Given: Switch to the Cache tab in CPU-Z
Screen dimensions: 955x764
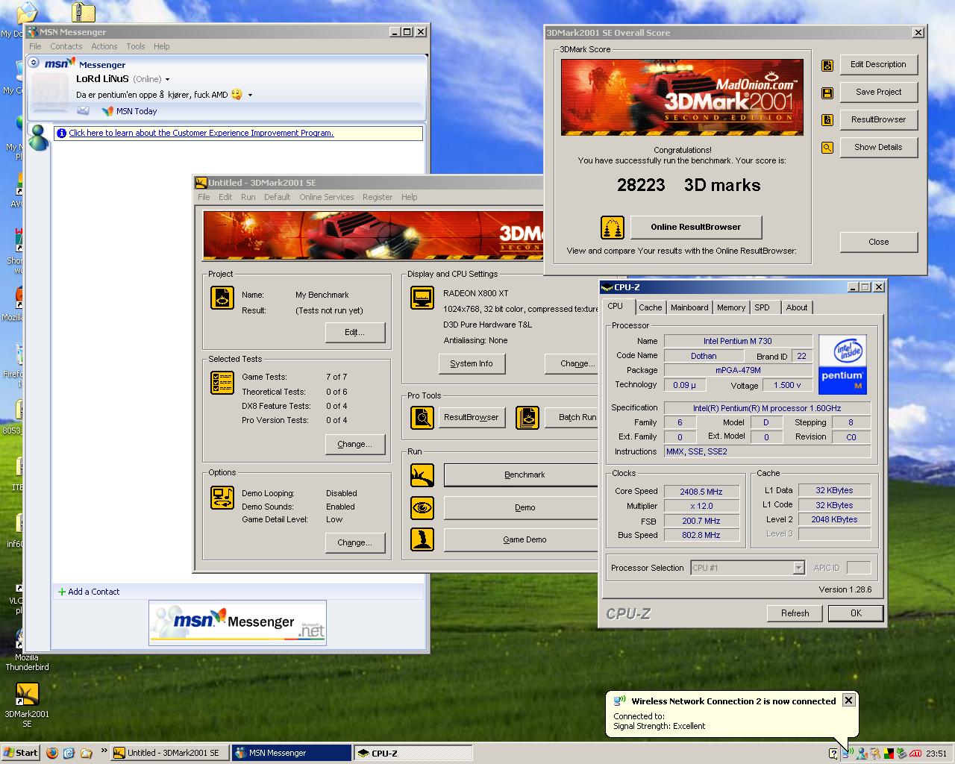Looking at the screenshot, I should click(650, 307).
